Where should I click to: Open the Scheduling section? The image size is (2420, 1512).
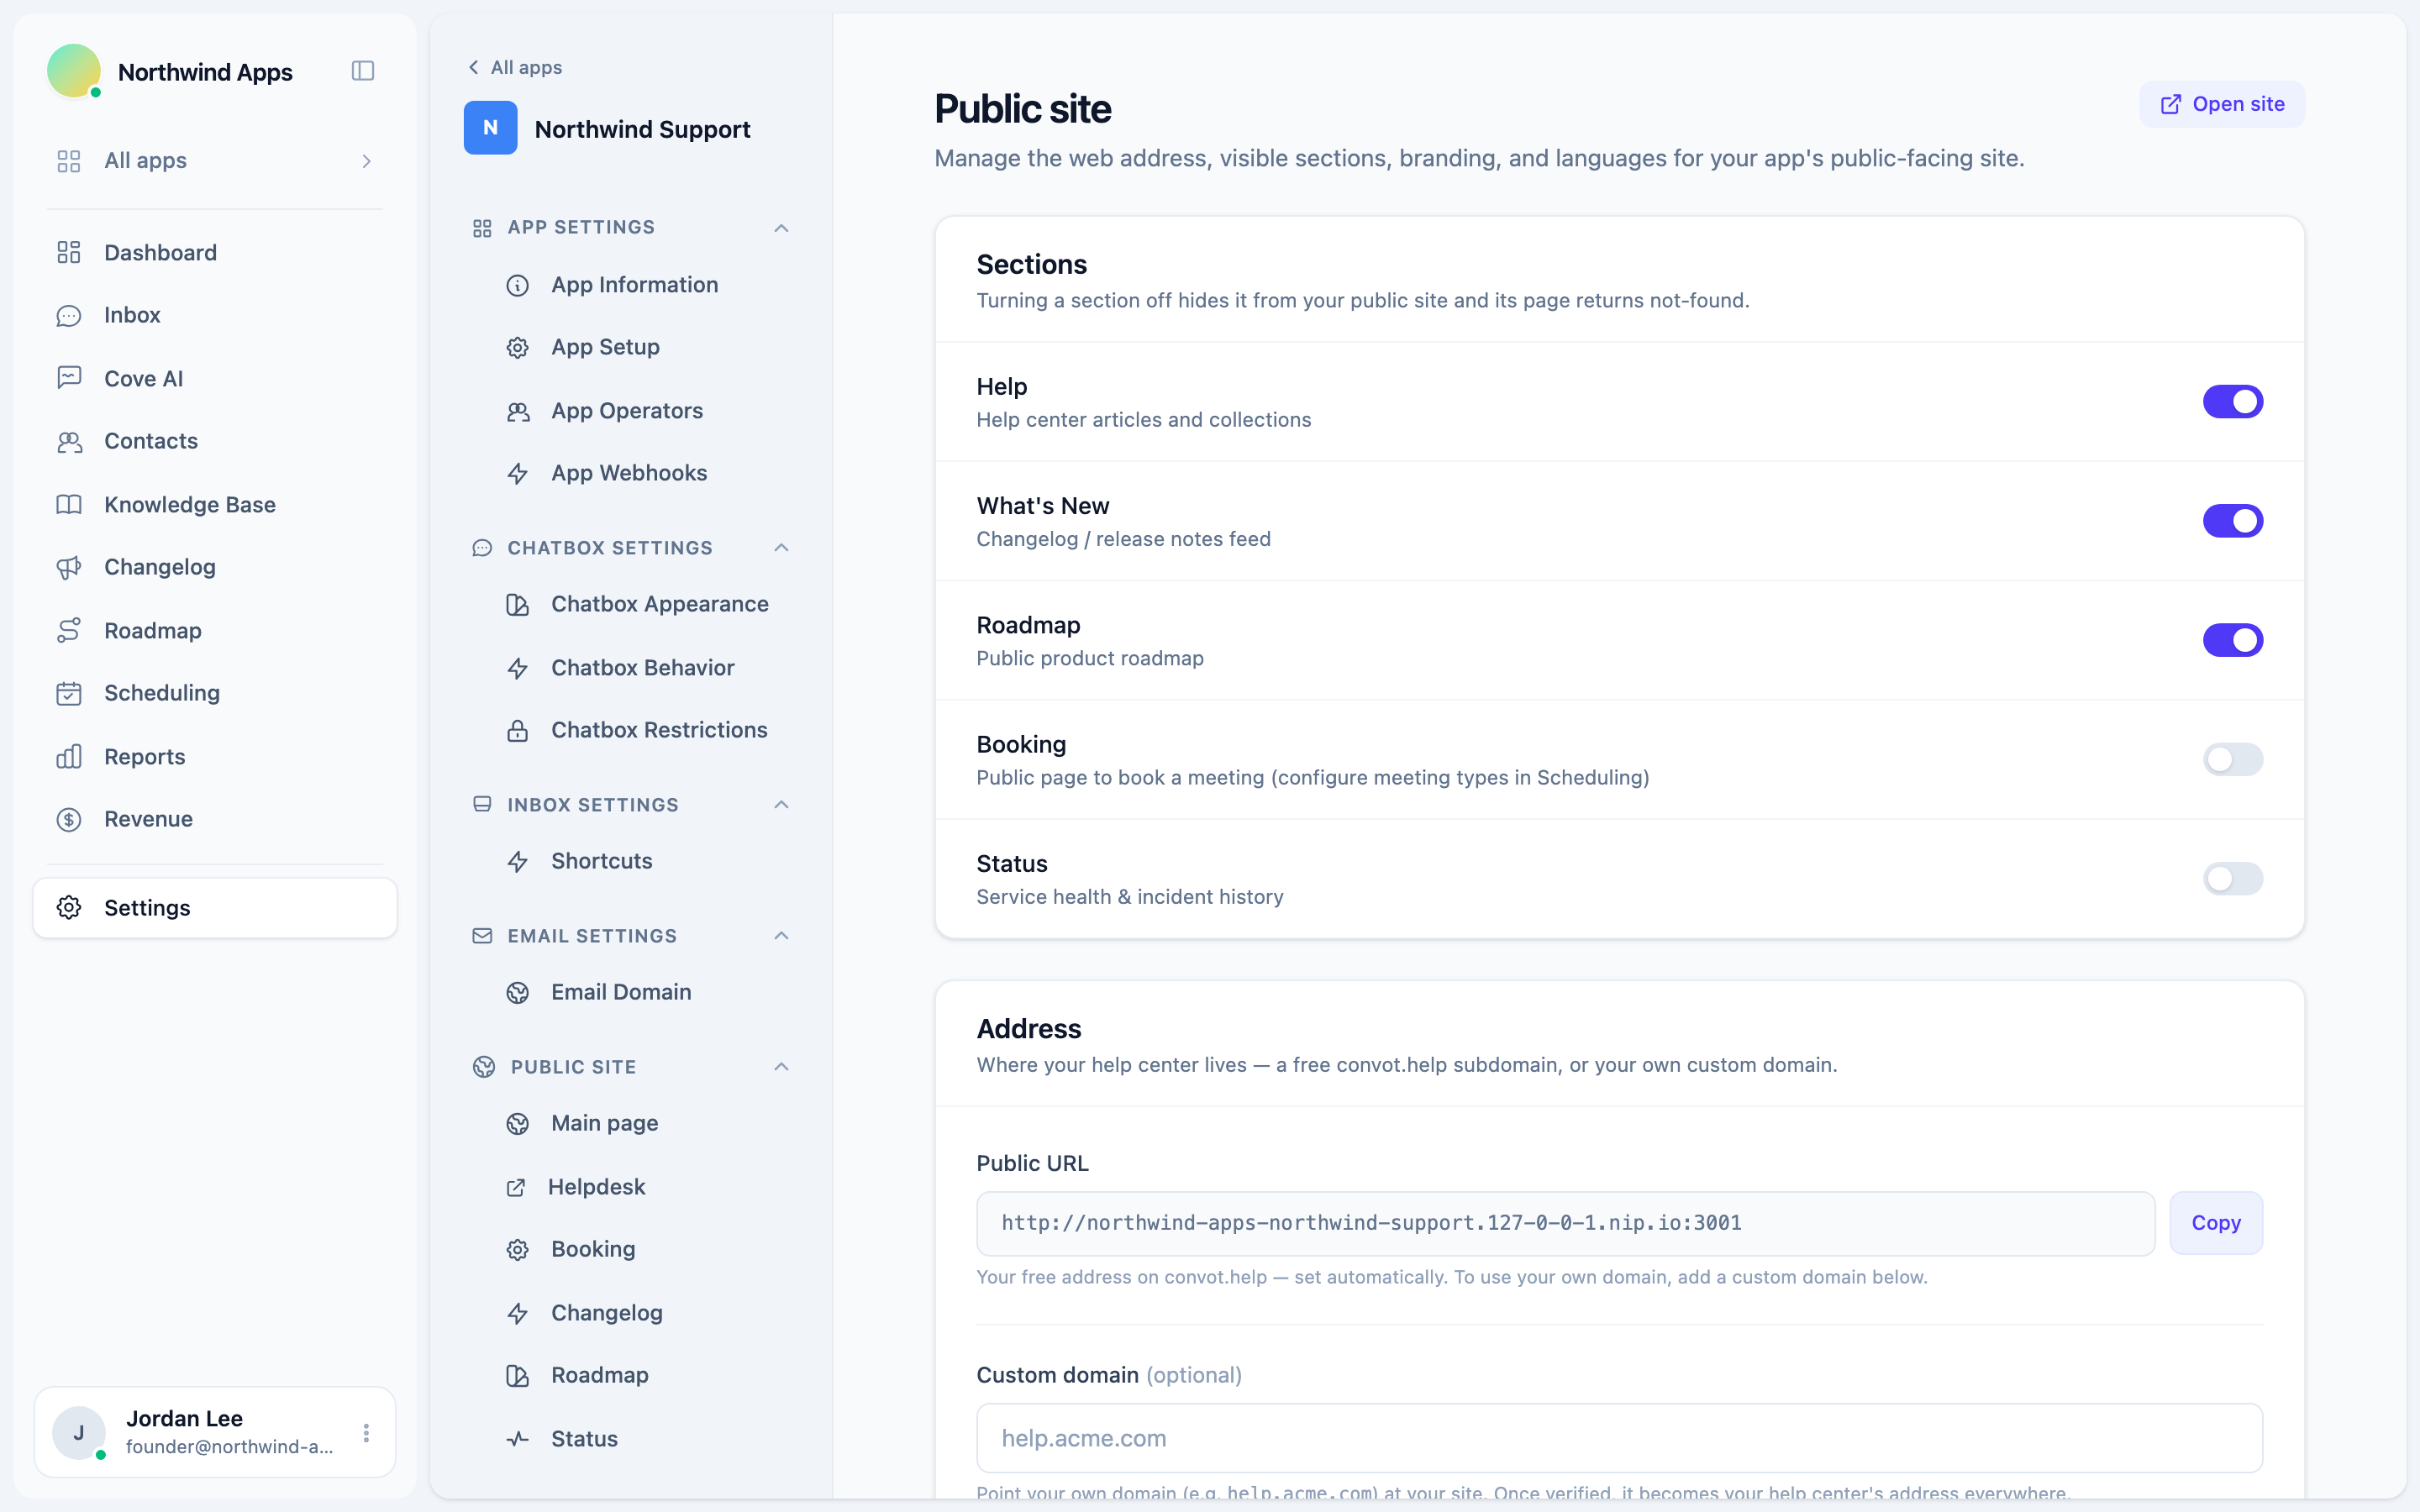[x=215, y=693]
